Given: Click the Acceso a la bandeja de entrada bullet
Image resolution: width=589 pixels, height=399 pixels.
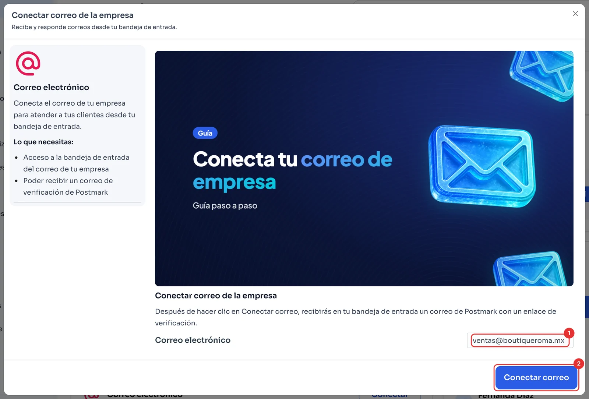Looking at the screenshot, I should [76, 163].
